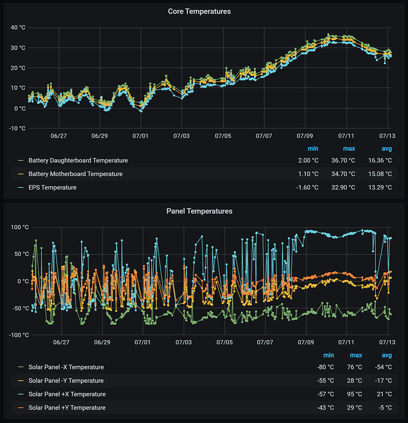
Task: Click -100 °C label on Panel Temperatures y-axis
Action: click(19, 335)
